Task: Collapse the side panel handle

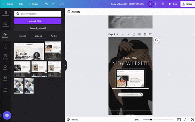Action: [66, 65]
